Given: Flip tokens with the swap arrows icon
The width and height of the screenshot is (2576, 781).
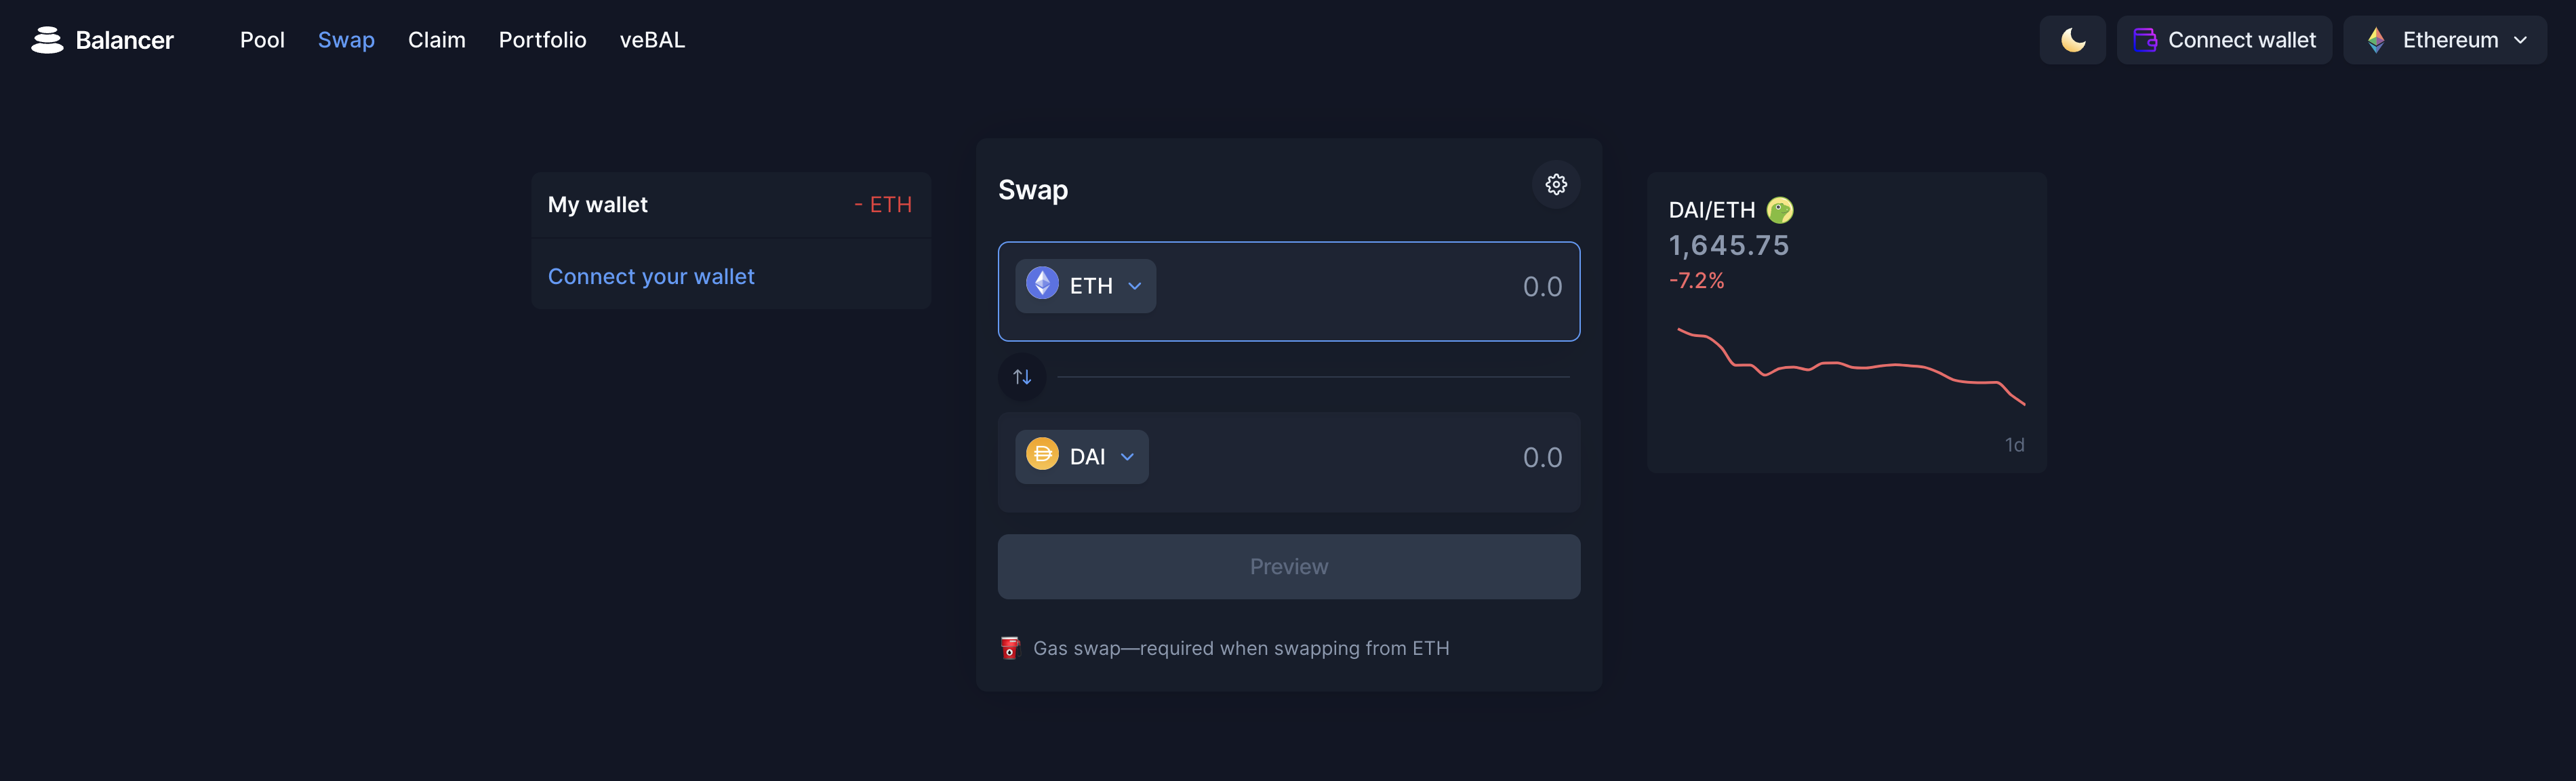Looking at the screenshot, I should tap(1022, 377).
